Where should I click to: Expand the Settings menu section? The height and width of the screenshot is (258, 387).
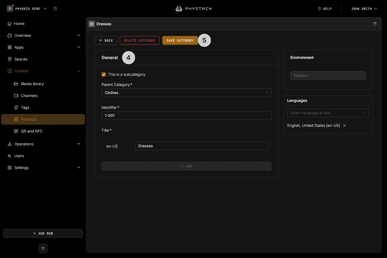pyautogui.click(x=43, y=168)
